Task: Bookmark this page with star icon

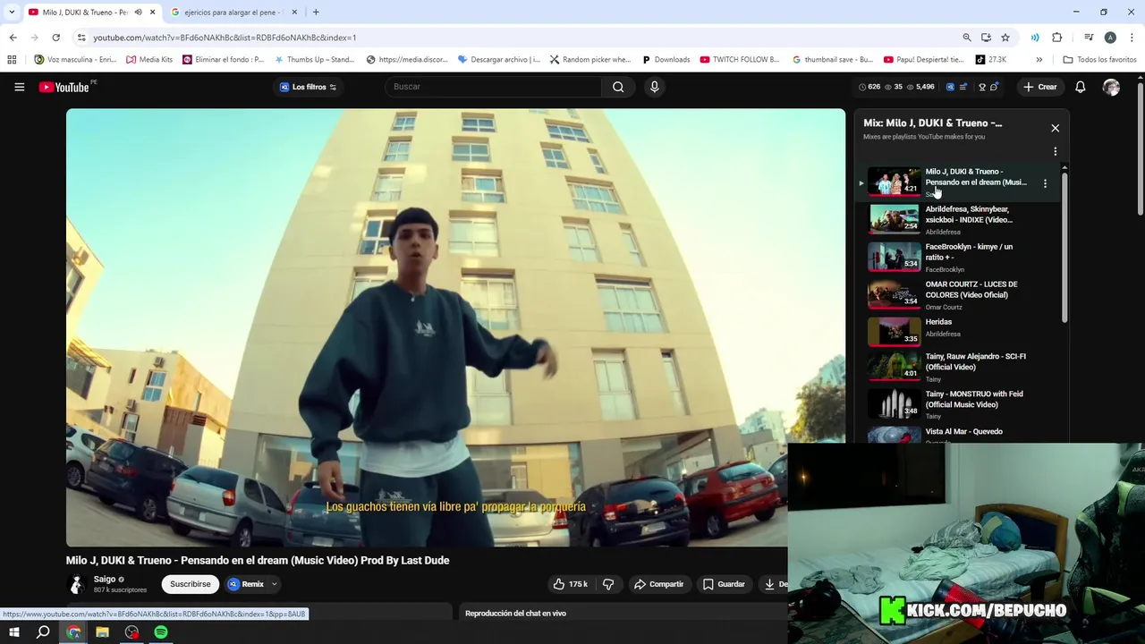Action: click(x=1005, y=38)
